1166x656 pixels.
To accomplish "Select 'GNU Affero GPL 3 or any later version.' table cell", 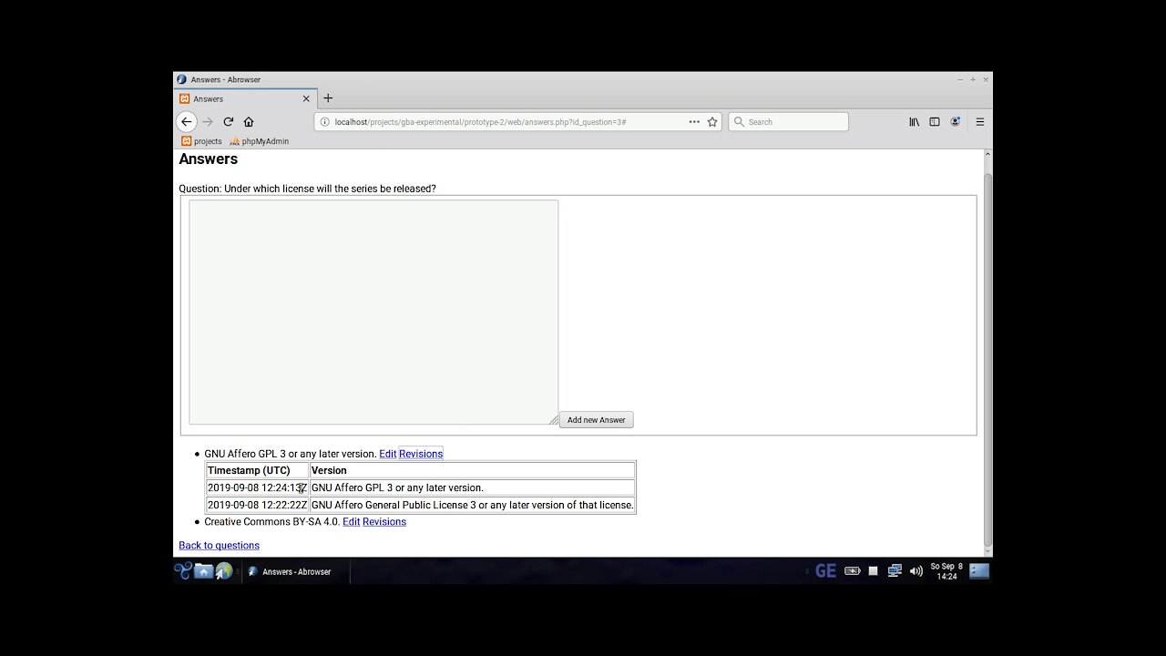I will pyautogui.click(x=472, y=487).
